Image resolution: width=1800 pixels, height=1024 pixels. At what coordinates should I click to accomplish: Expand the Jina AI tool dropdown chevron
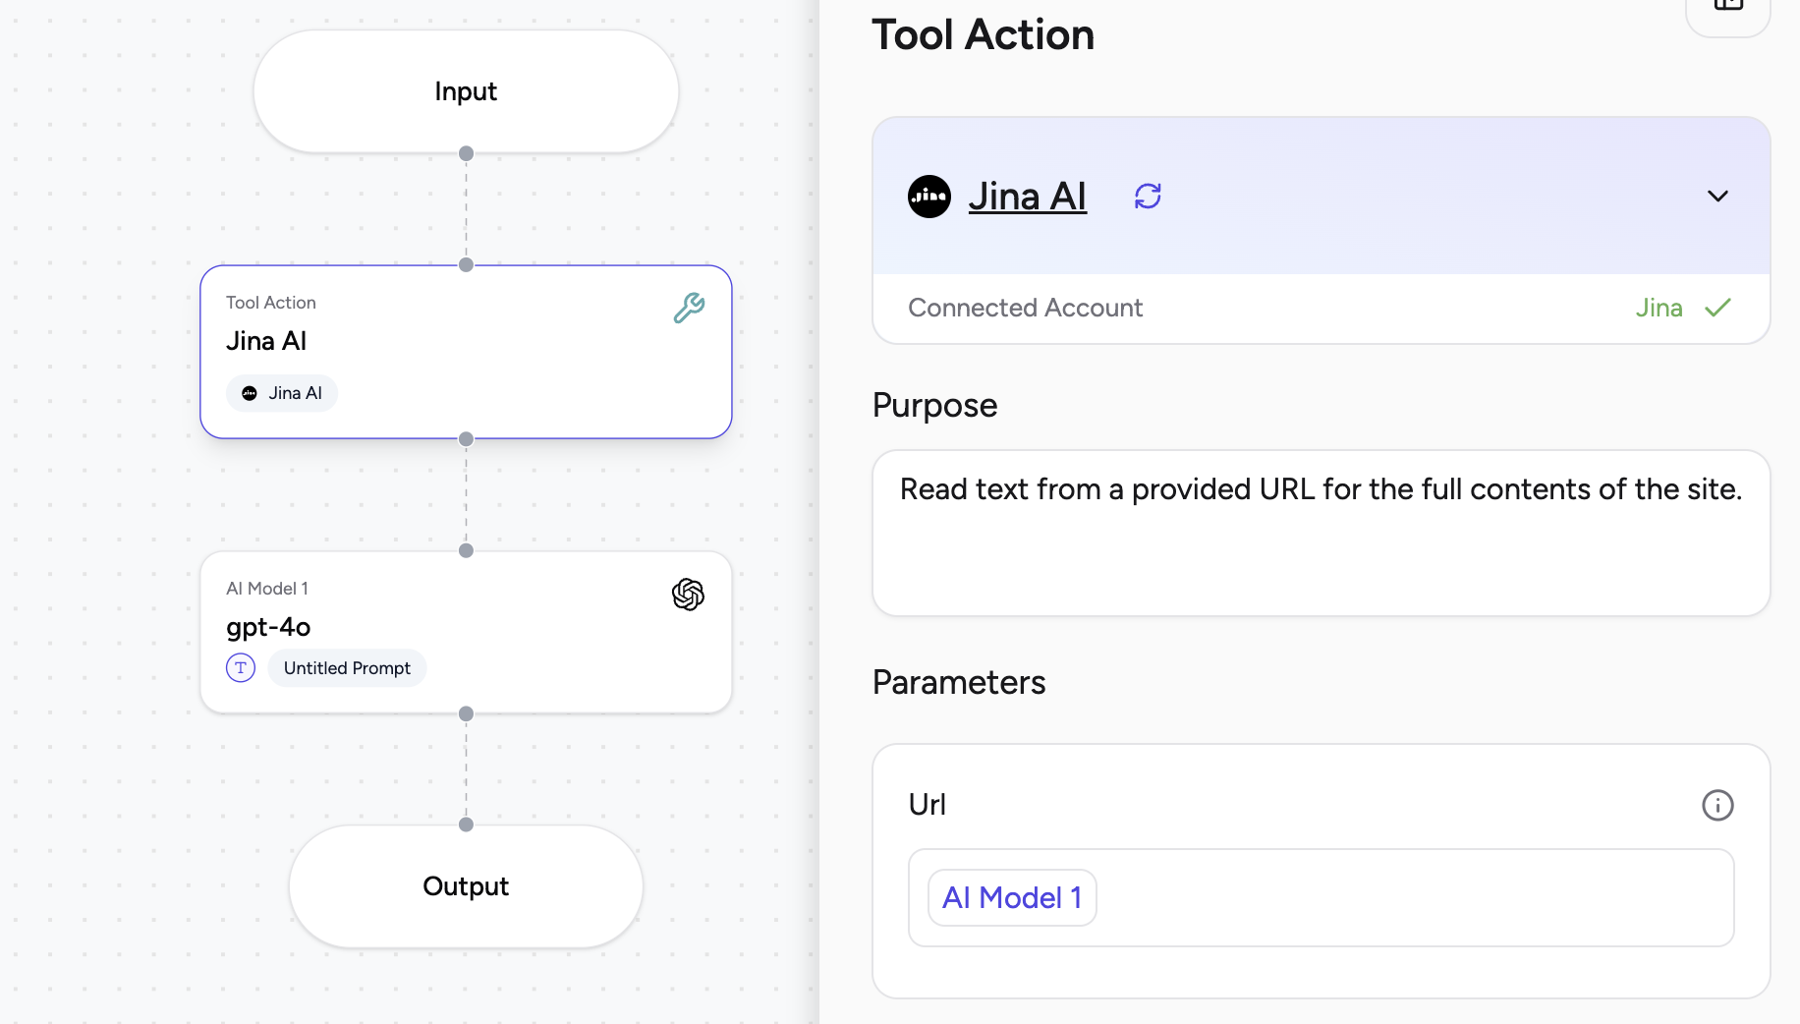(x=1717, y=196)
